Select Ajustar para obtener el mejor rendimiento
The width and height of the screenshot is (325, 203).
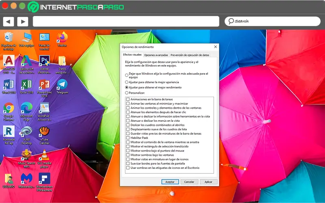pyautogui.click(x=127, y=87)
